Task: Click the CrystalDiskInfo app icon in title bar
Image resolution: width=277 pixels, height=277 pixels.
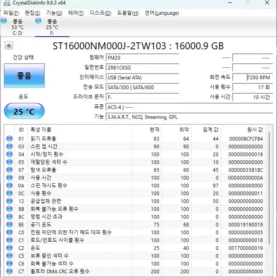Action: [x=7, y=2]
